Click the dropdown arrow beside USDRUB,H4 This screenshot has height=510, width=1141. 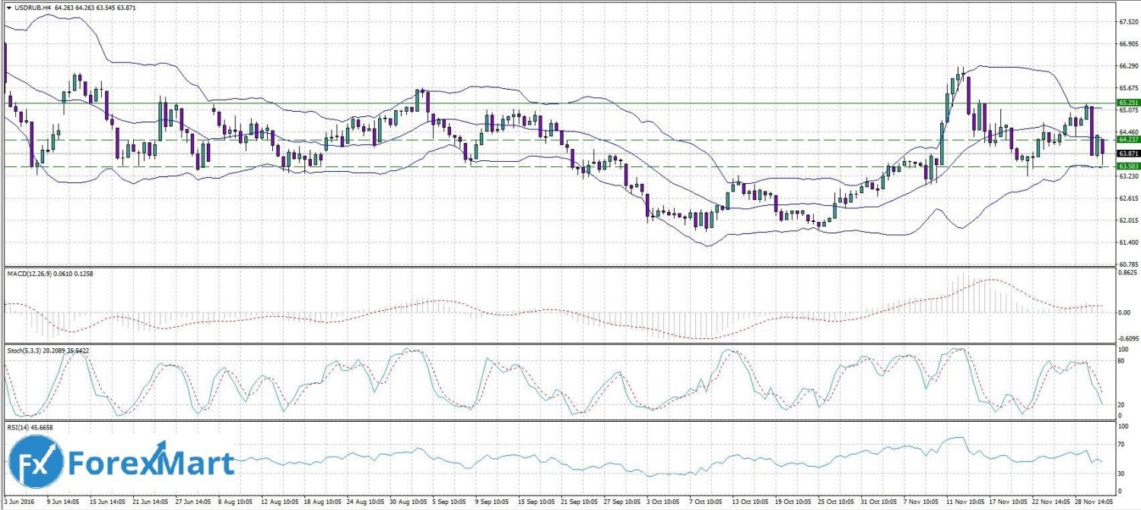click(8, 7)
